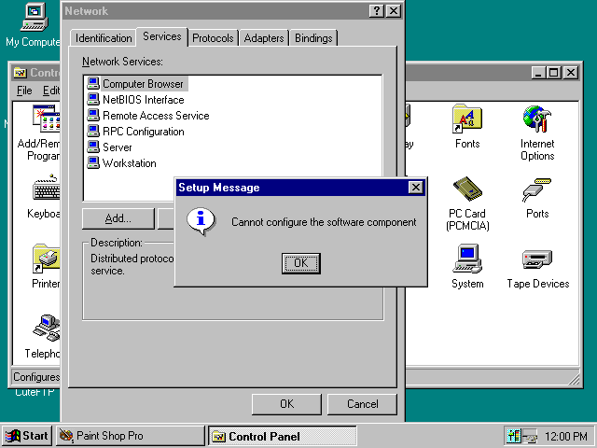
Task: Go to the Adapters tab
Action: pos(264,38)
